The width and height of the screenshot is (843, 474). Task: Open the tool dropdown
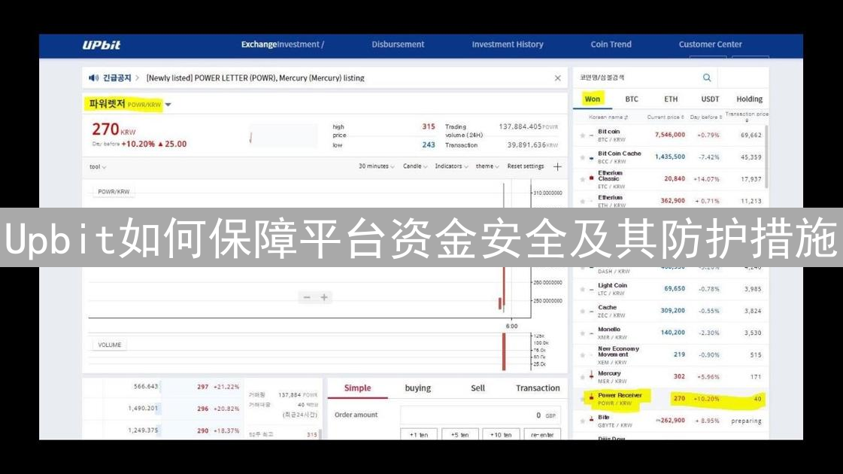pos(97,167)
